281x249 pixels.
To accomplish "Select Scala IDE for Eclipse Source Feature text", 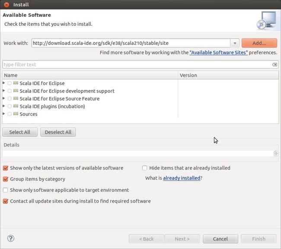I will (x=60, y=99).
